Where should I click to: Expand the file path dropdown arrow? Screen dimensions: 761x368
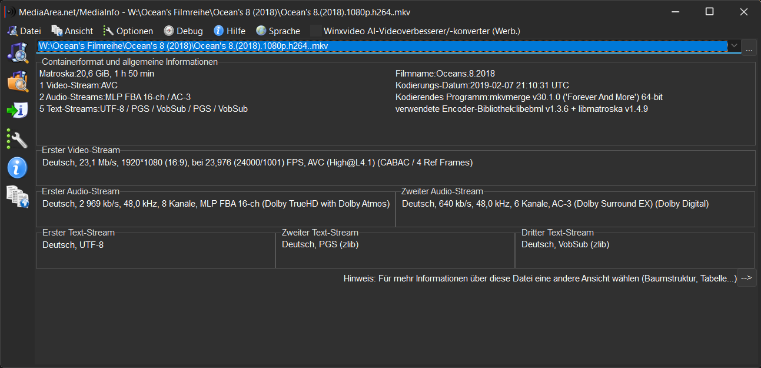tap(734, 46)
